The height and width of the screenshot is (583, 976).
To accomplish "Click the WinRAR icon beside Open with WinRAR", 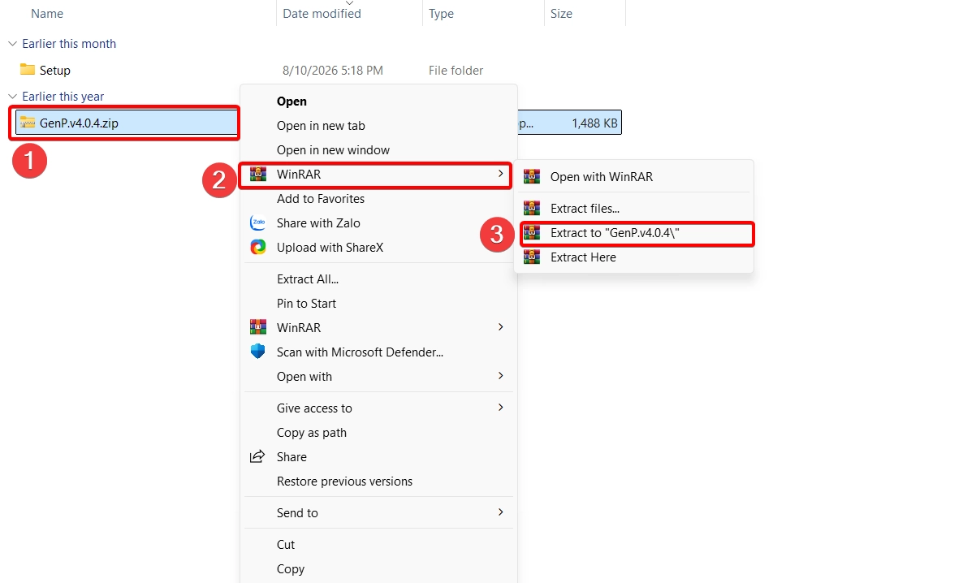I will click(x=532, y=176).
